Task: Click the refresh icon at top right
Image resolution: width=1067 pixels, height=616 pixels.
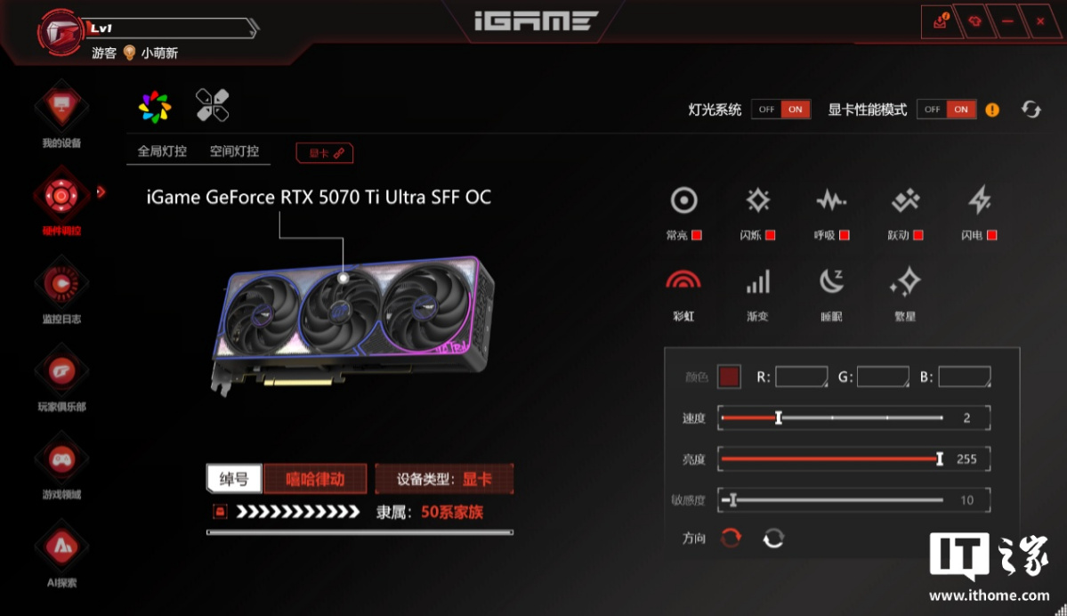Action: 1031,109
